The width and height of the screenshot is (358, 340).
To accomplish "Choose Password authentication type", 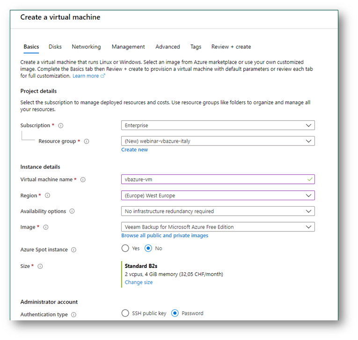I will click(175, 313).
